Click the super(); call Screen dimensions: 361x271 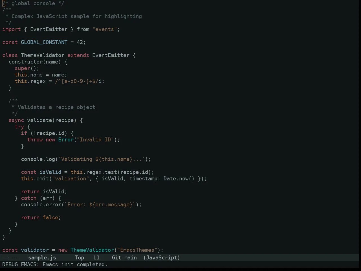[27, 68]
